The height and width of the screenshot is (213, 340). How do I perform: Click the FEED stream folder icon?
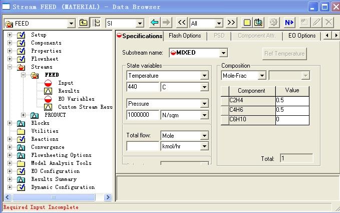(35, 75)
